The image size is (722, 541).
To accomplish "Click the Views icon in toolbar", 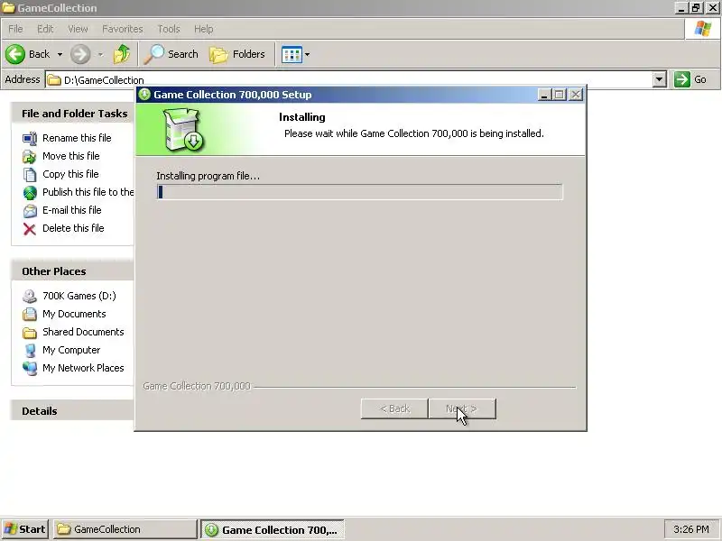I will [x=292, y=55].
